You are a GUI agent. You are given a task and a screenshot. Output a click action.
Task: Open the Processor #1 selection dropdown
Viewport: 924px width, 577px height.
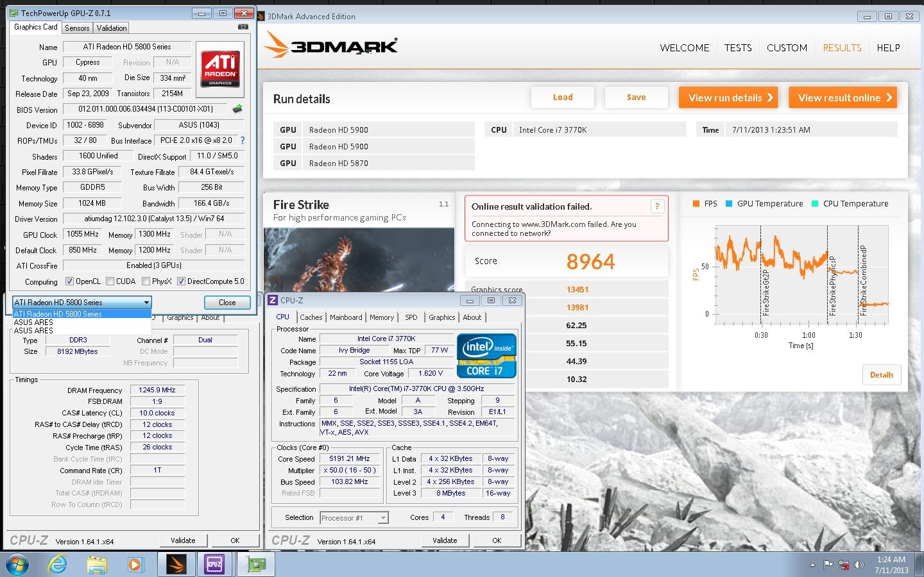tap(354, 517)
